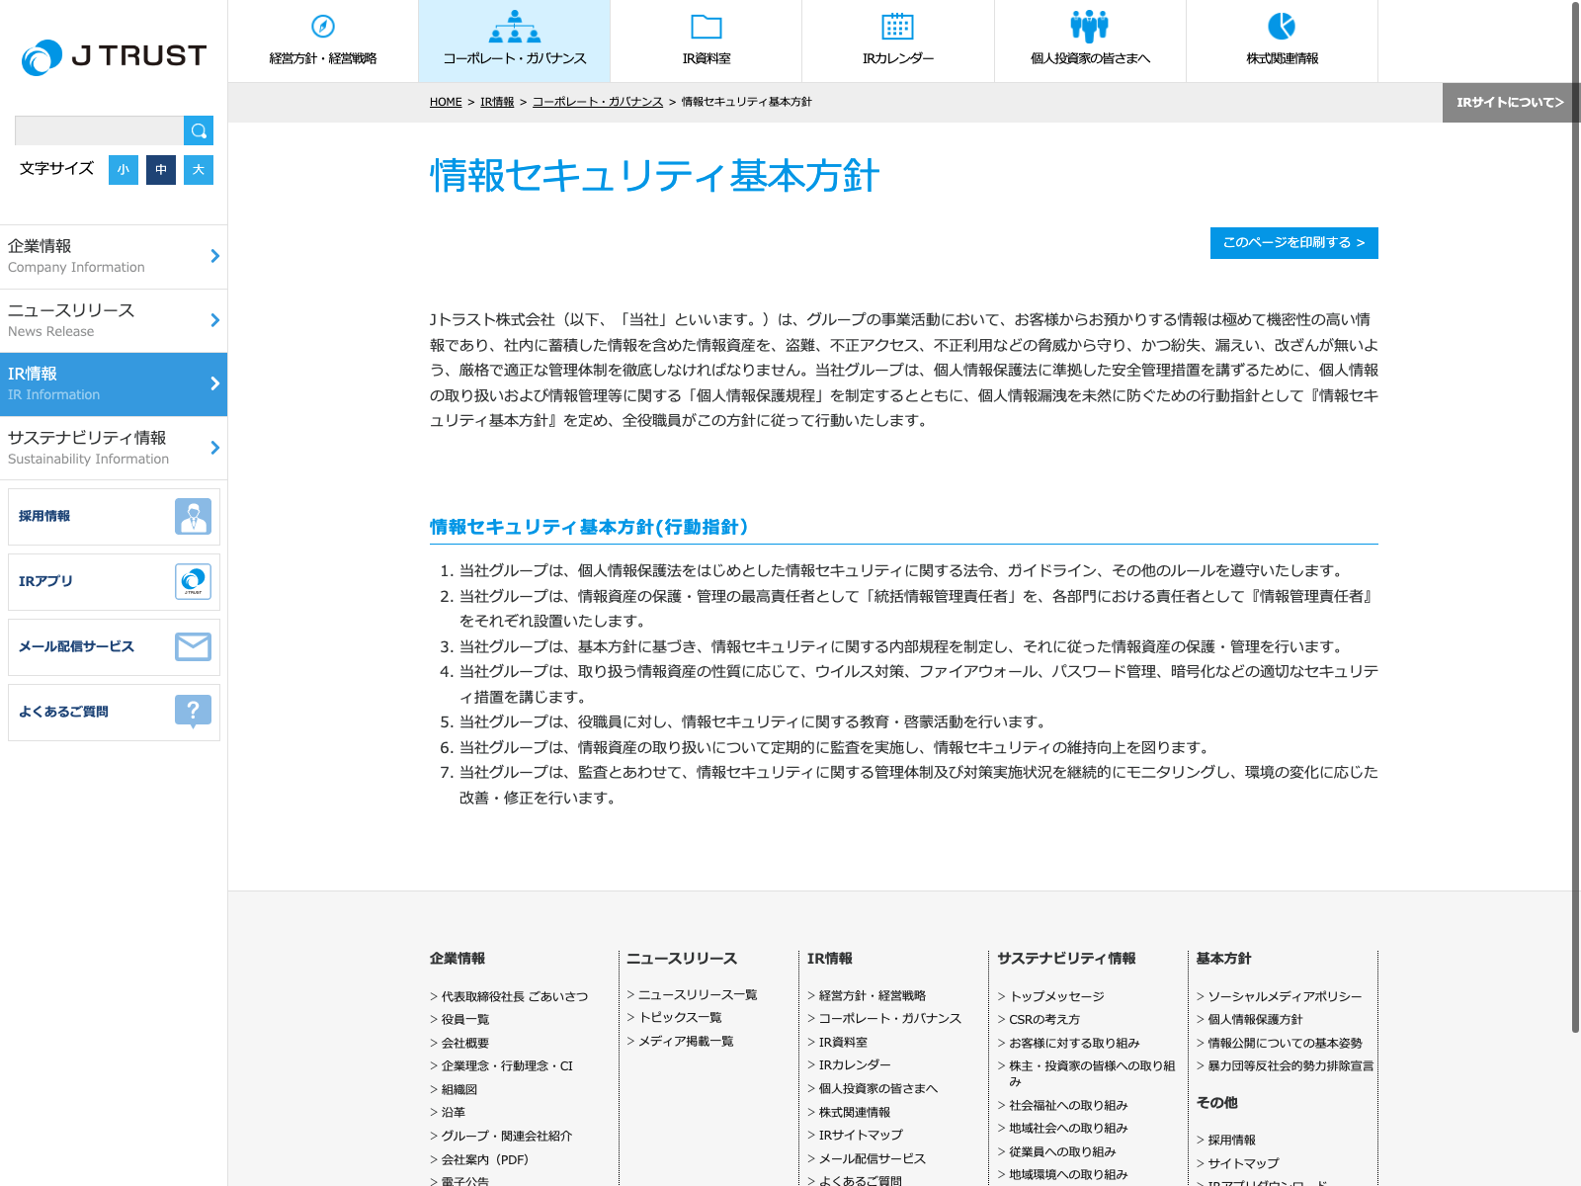Click the J Trust logo
The height and width of the screenshot is (1186, 1581).
114,56
